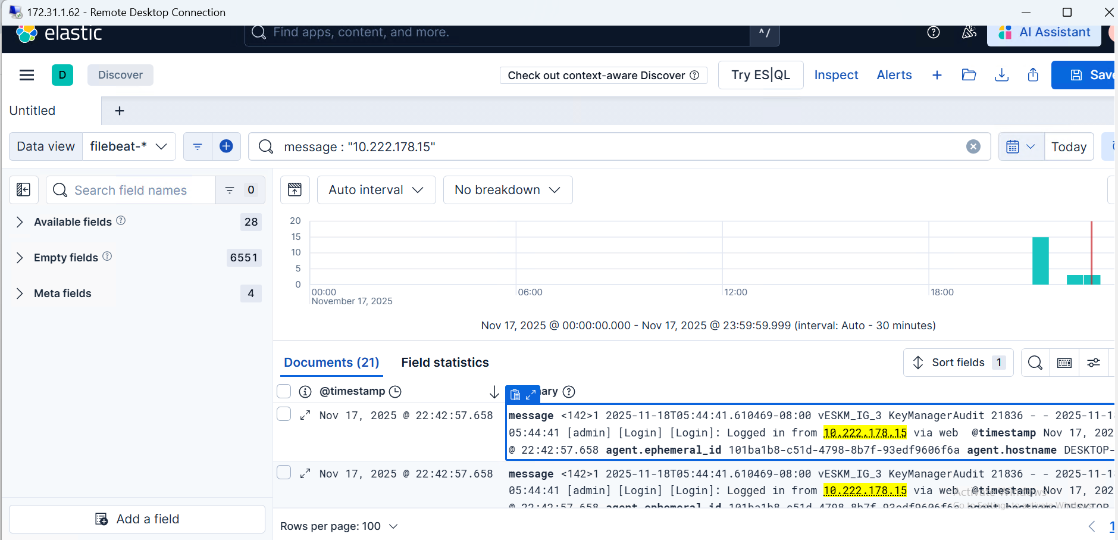Click the download export icon
Screen dimensions: 1118x540
pyautogui.click(x=1002, y=75)
